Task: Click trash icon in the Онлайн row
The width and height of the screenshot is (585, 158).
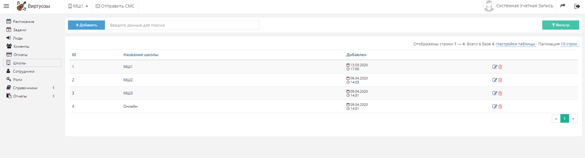Action: (x=500, y=106)
